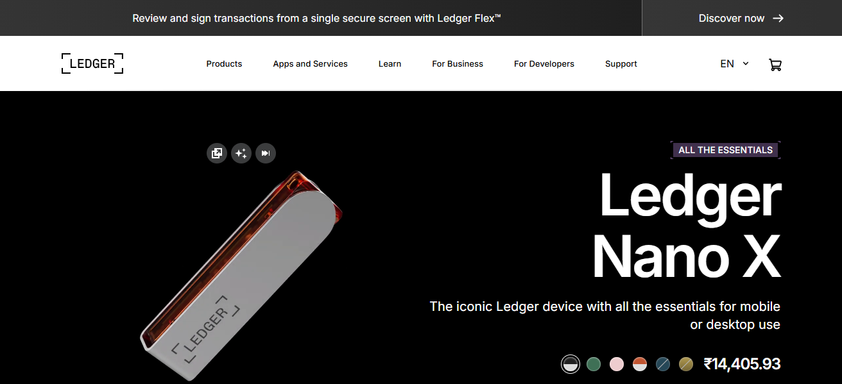Click Discover now banner button

741,18
